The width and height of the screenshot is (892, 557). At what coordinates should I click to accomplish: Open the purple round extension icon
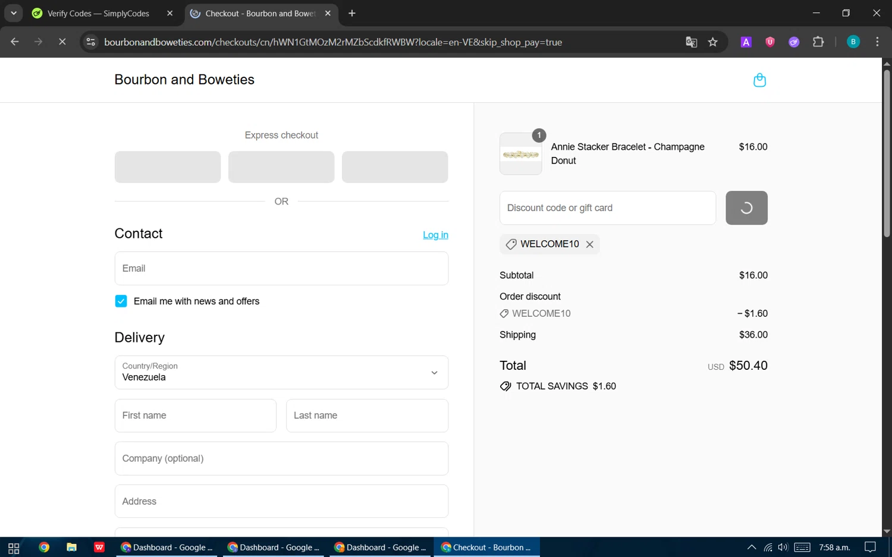[x=794, y=42]
